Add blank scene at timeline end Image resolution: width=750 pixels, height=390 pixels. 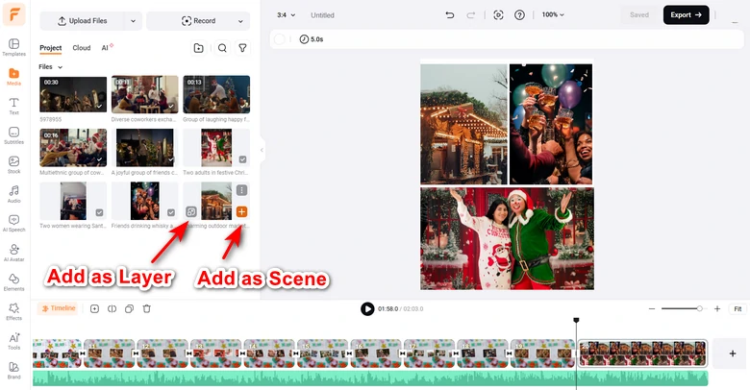coord(733,353)
